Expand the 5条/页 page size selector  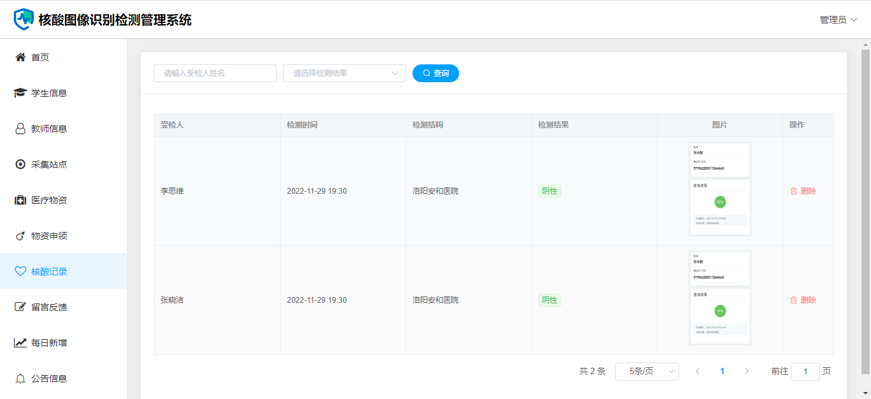pos(647,372)
